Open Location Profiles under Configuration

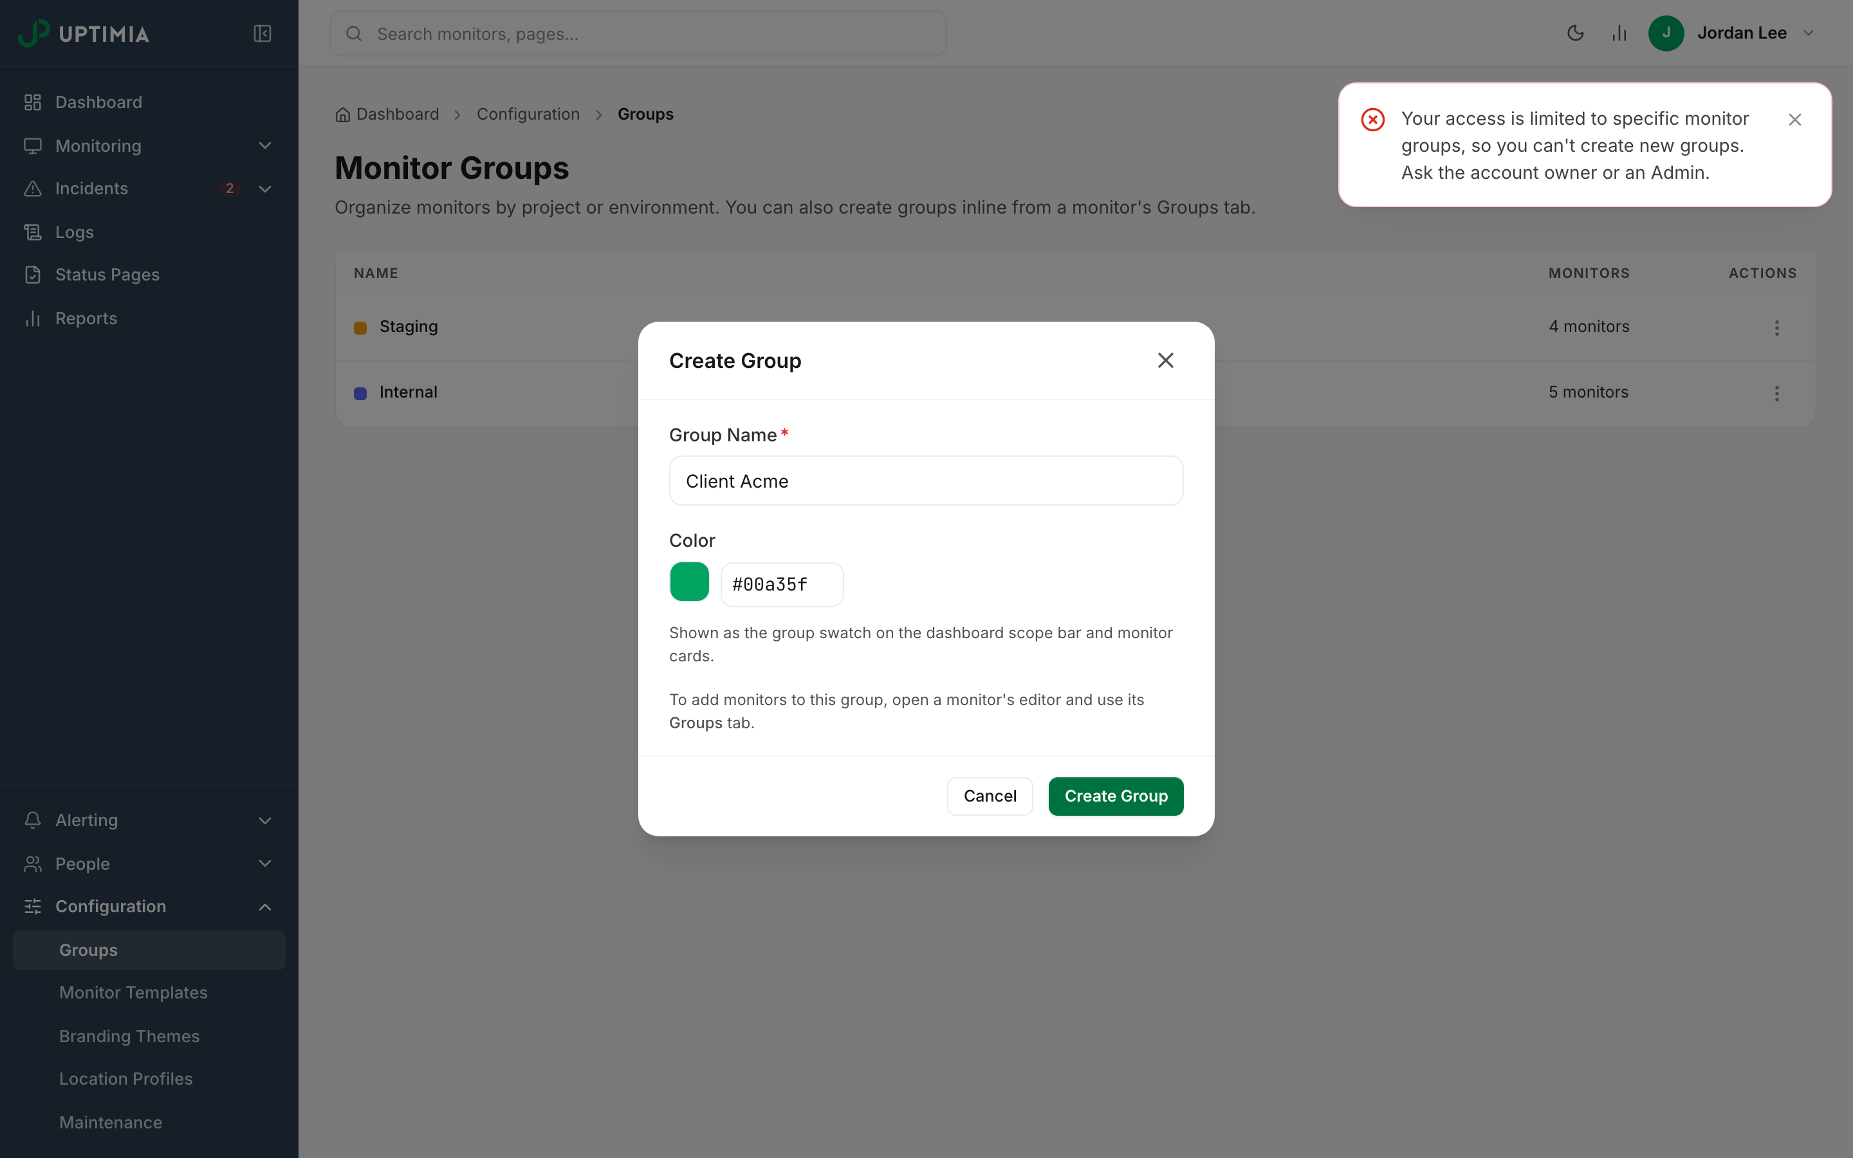tap(149, 1078)
